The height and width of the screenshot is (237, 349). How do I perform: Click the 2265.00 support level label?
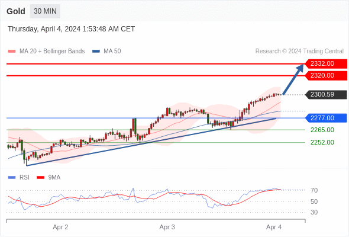[322, 130]
